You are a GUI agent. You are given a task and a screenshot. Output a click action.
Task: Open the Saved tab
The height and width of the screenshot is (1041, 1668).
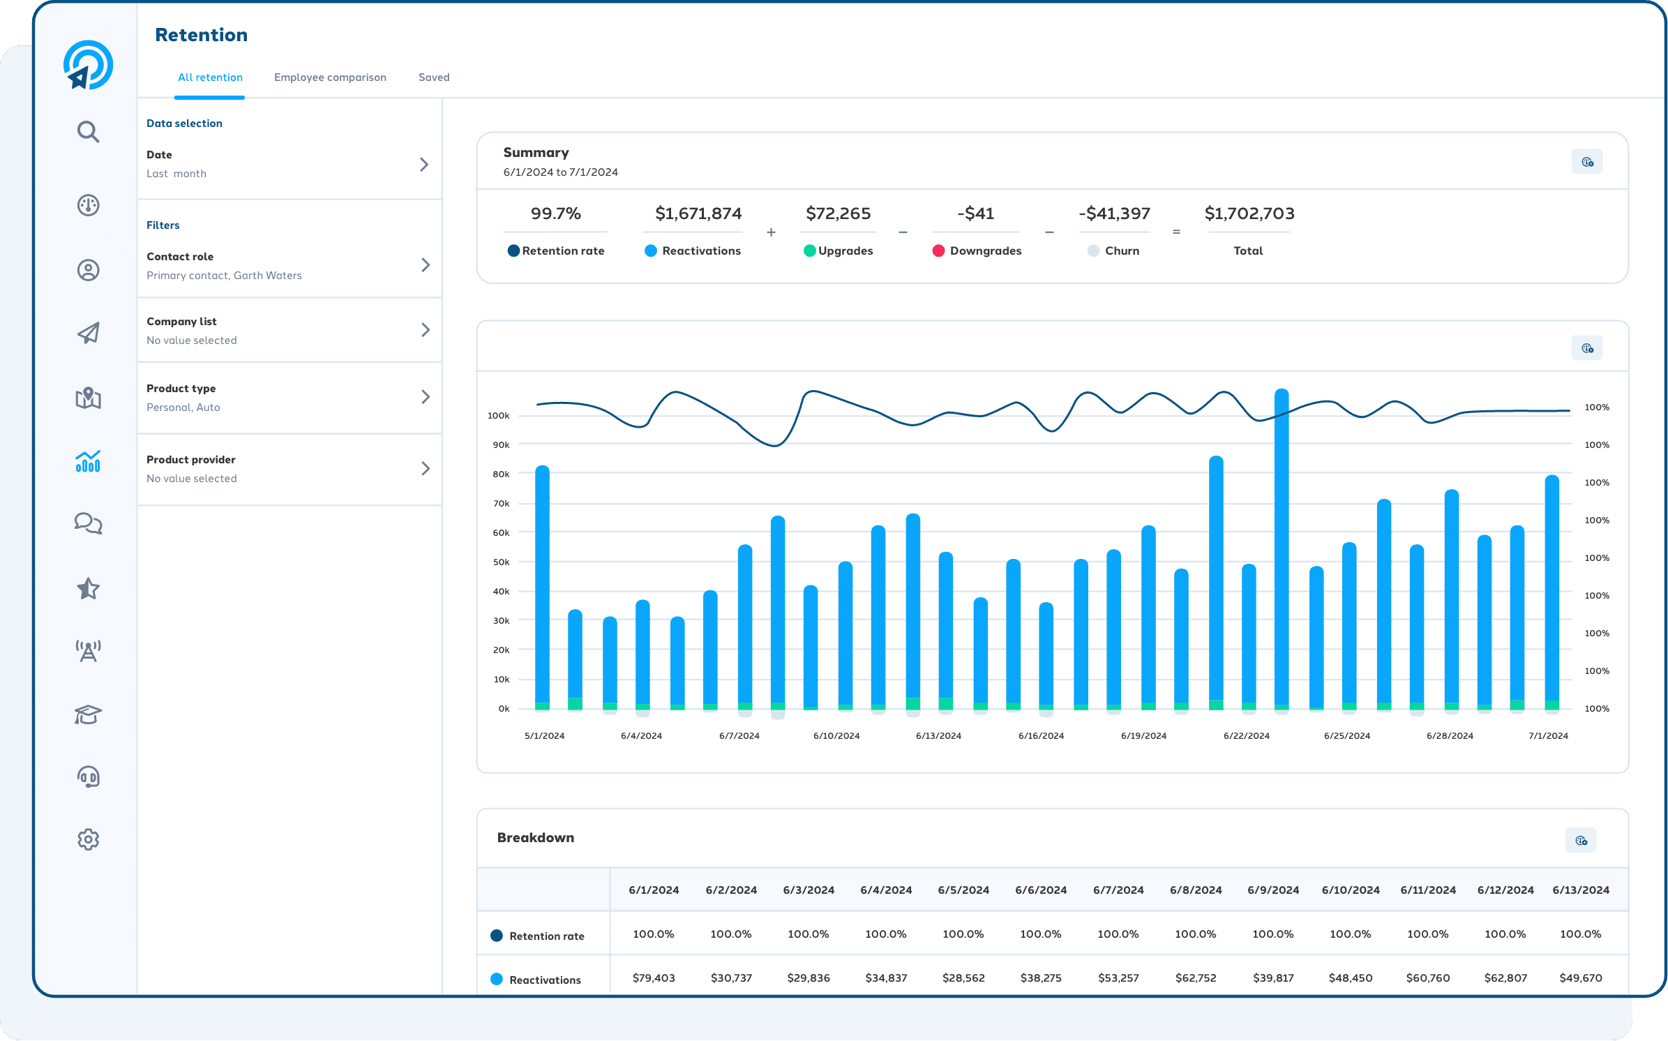click(433, 77)
